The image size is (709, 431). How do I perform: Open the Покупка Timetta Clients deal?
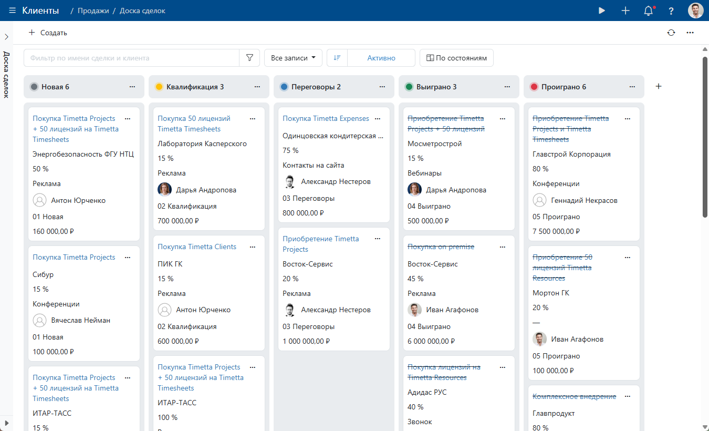(197, 247)
